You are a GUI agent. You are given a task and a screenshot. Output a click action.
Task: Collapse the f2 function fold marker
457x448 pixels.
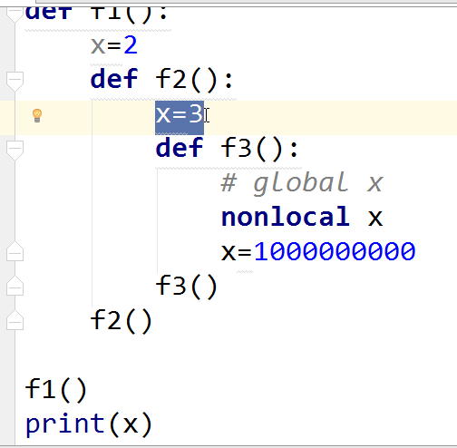pyautogui.click(x=15, y=81)
